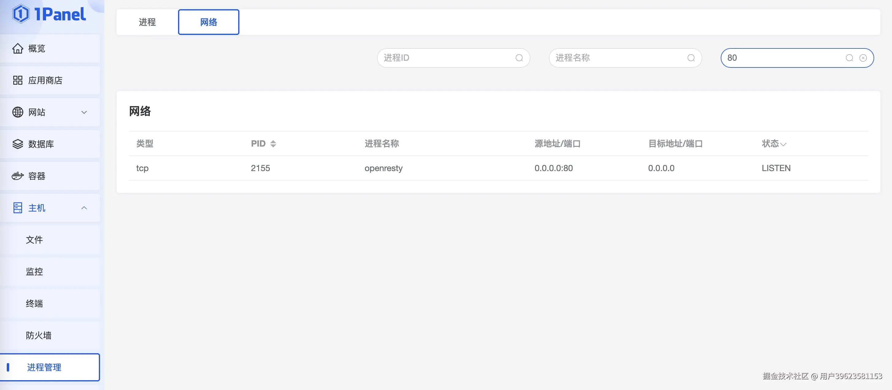Viewport: 892px width, 390px height.
Task: Open 文件 file manager menu item
Action: point(35,239)
